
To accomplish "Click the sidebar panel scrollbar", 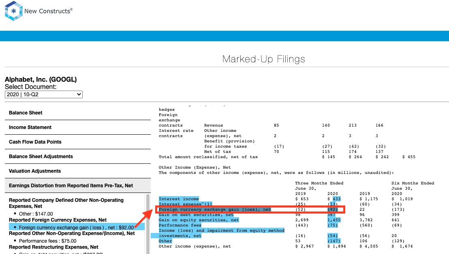I will pos(148,224).
